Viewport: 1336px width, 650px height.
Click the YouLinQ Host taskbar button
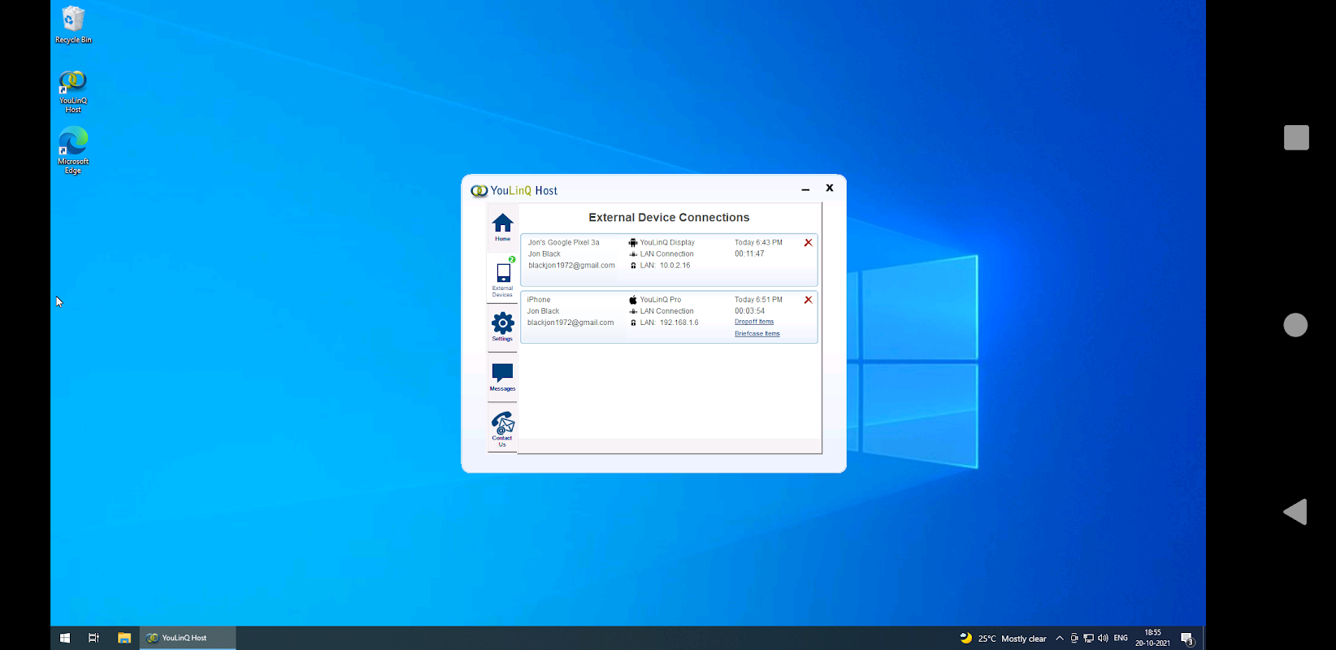pos(188,638)
